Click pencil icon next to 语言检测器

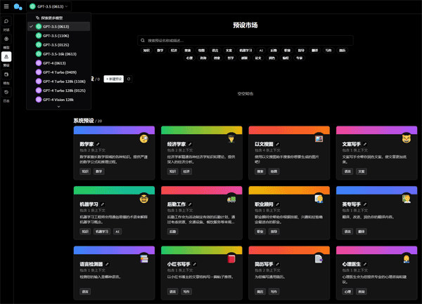click(107, 264)
